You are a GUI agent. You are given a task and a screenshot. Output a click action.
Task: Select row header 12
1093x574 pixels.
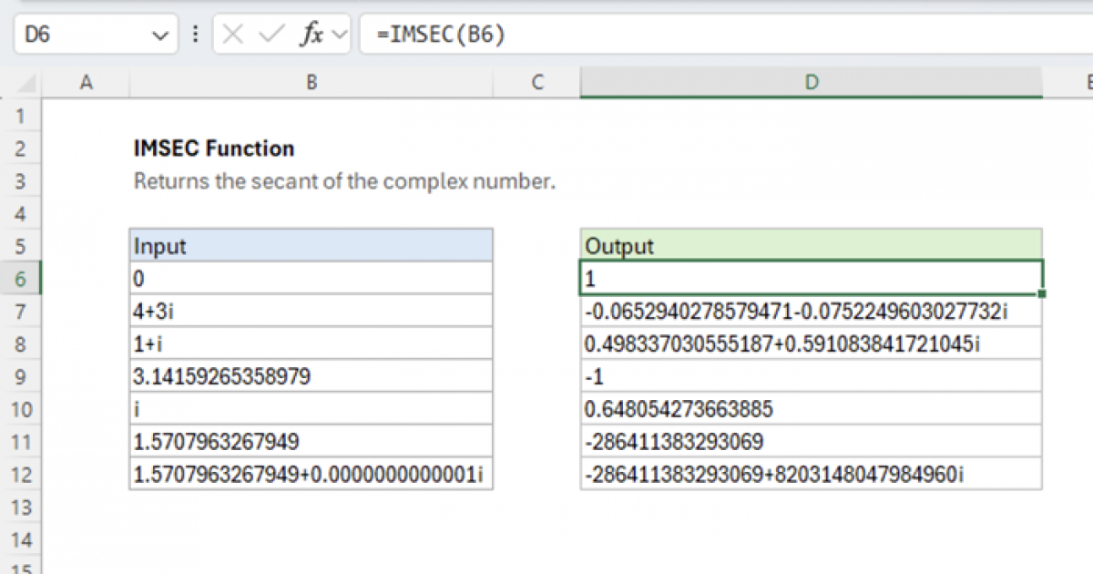click(x=20, y=474)
